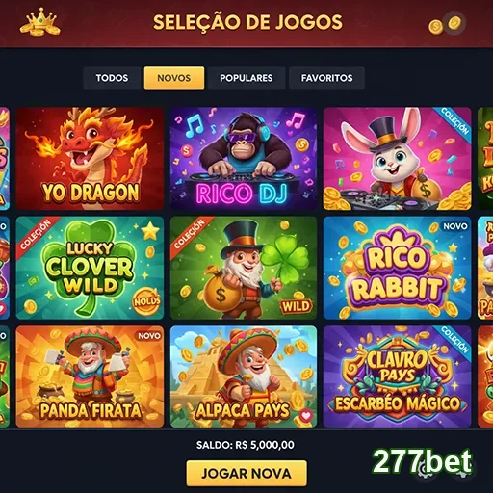Open the Populares tab
Image resolution: width=493 pixels, height=493 pixels.
(x=246, y=78)
